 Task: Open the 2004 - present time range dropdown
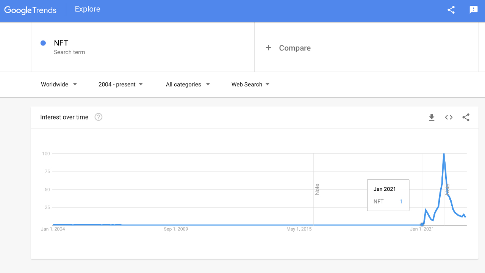(120, 84)
